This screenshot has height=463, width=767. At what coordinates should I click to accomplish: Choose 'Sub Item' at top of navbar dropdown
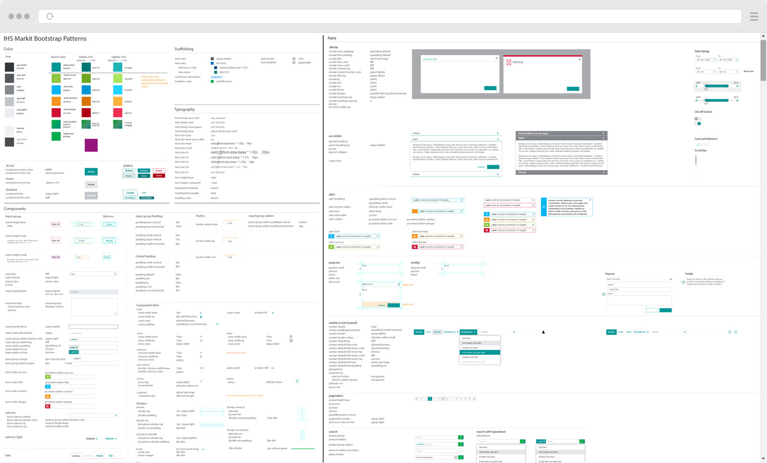[x=480, y=338]
